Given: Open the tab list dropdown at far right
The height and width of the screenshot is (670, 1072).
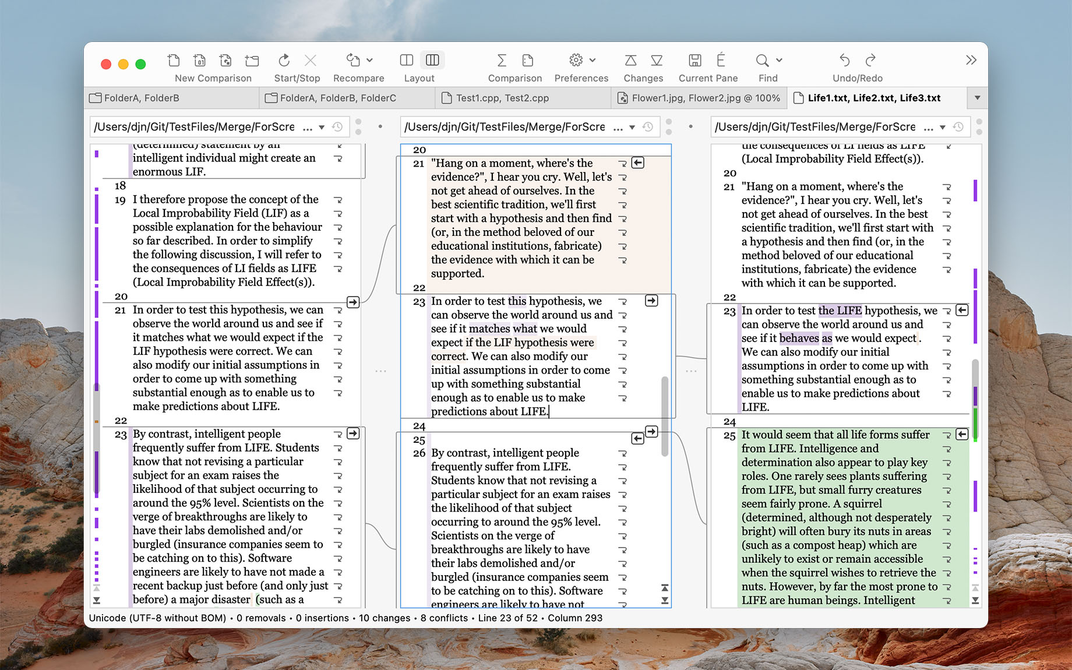Looking at the screenshot, I should (x=977, y=98).
